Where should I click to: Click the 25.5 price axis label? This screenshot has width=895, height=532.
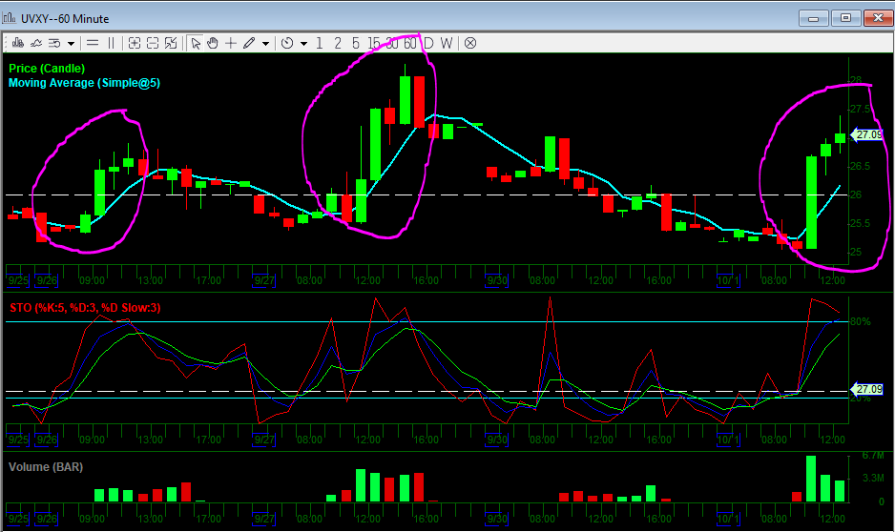861,223
